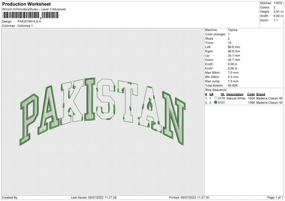Click 'Madeira Classic 40' in row 2
This screenshot has height=201, width=285.
coord(269,103)
